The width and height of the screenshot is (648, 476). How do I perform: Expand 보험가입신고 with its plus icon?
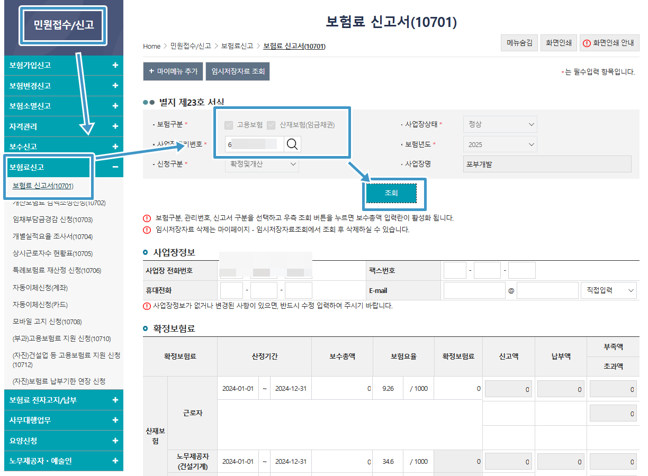(x=115, y=66)
